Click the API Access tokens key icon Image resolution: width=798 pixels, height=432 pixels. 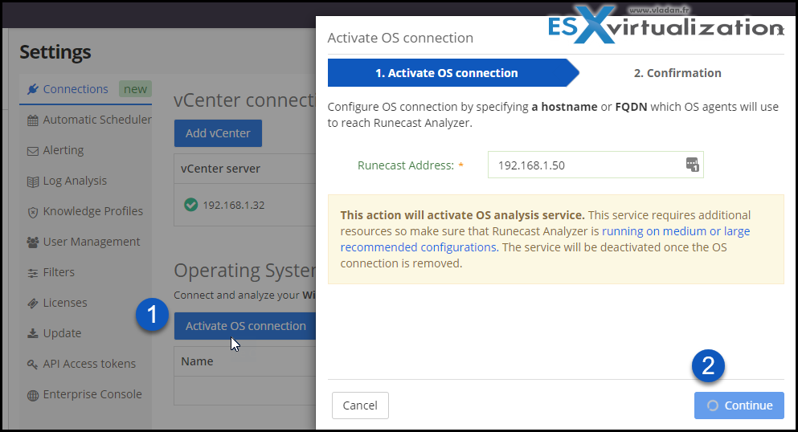(33, 365)
